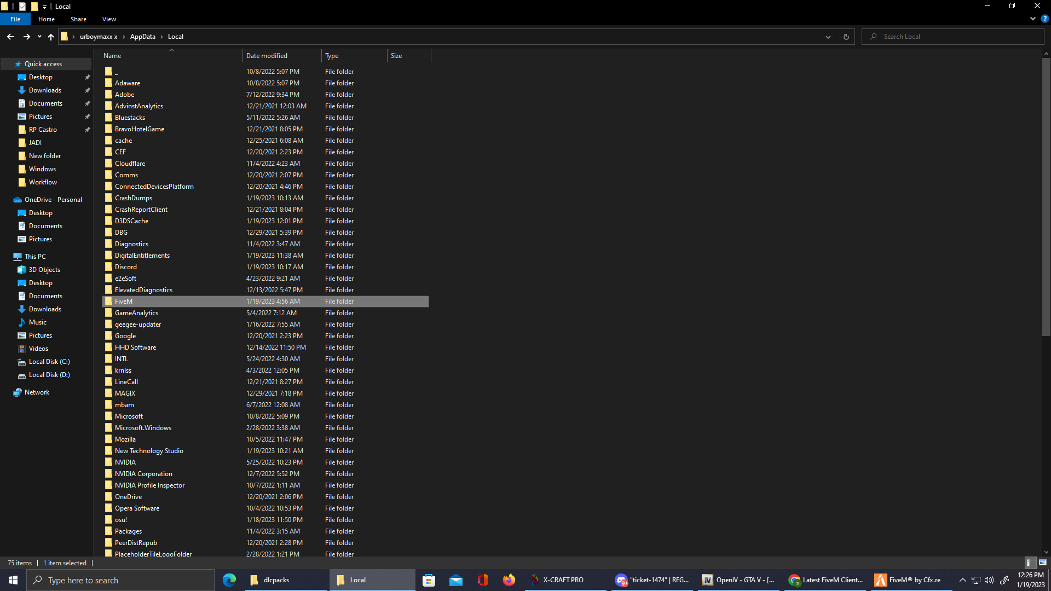Open the Share ribbon tab
The image size is (1051, 591).
click(78, 19)
